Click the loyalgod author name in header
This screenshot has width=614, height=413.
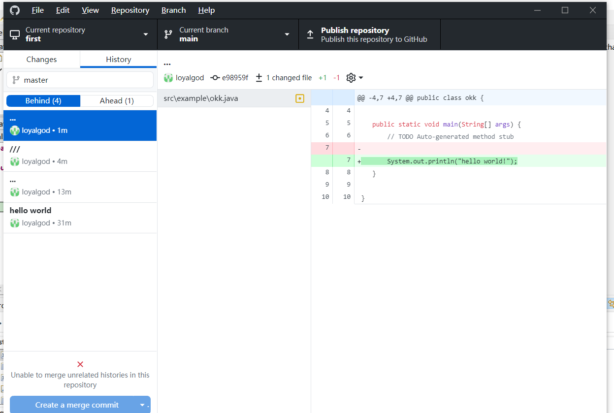190,78
